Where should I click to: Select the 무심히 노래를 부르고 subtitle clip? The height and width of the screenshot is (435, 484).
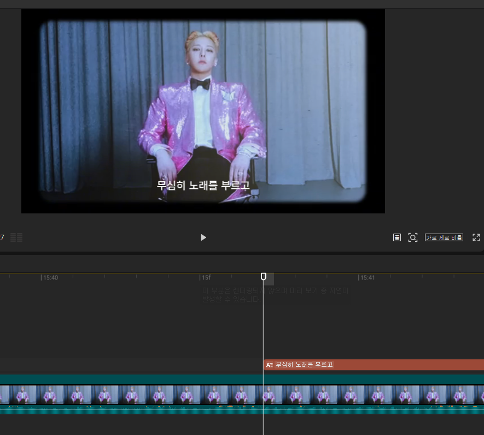374,365
